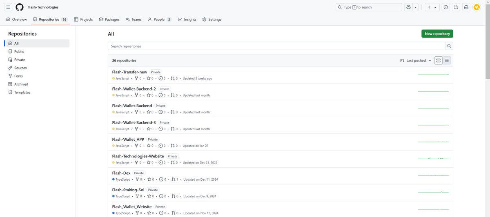The height and width of the screenshot is (217, 490).
Task: Open the Projects tab
Action: (x=83, y=19)
